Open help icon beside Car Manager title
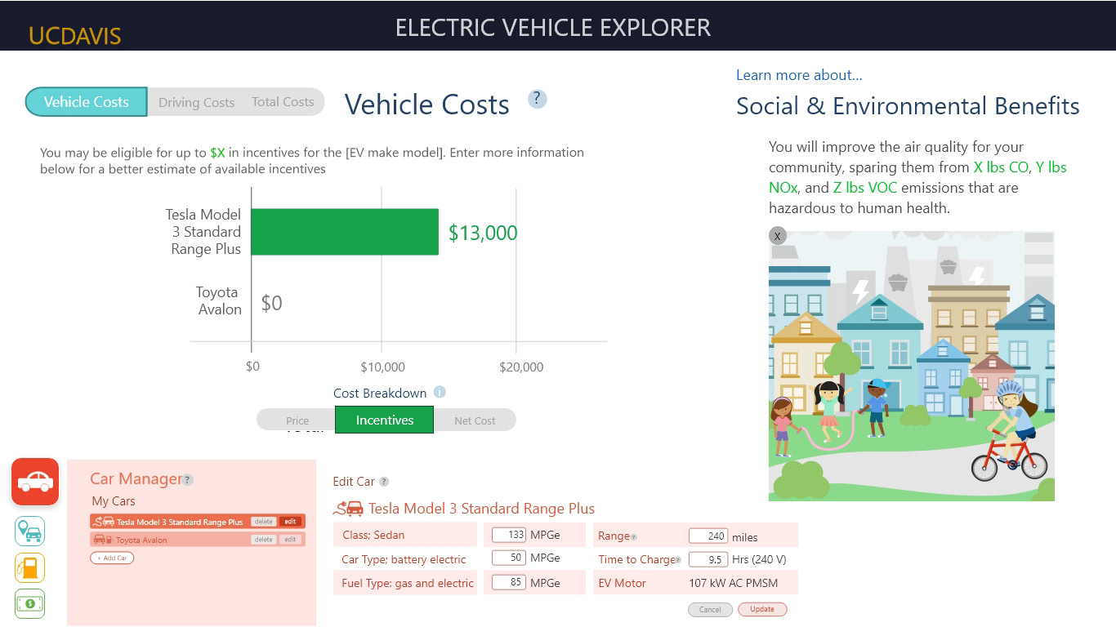 187,480
